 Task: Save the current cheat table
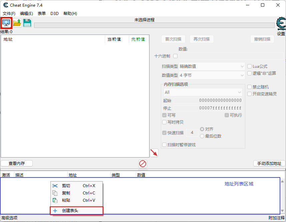27,23
